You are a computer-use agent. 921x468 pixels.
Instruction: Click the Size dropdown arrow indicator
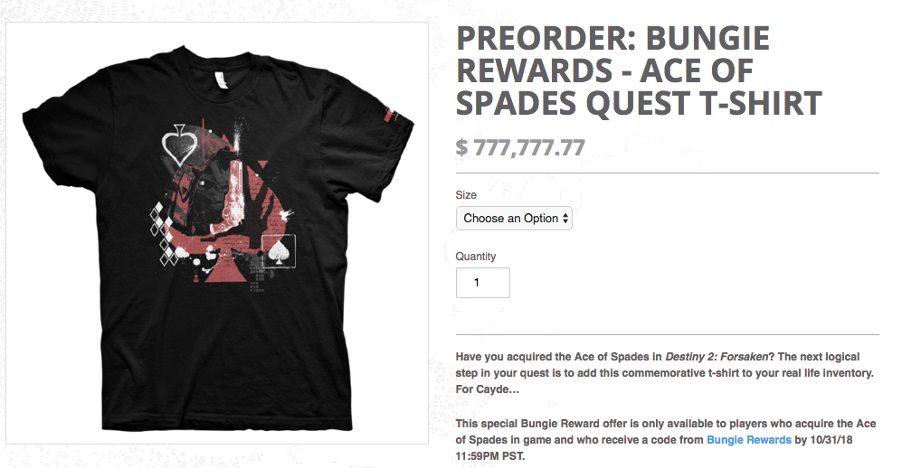pyautogui.click(x=565, y=218)
